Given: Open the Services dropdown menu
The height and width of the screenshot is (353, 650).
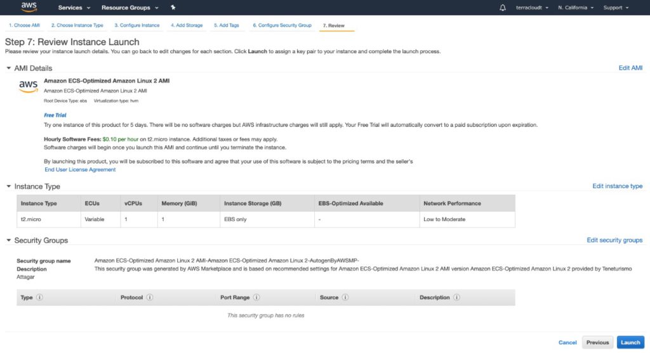Looking at the screenshot, I should tap(74, 8).
